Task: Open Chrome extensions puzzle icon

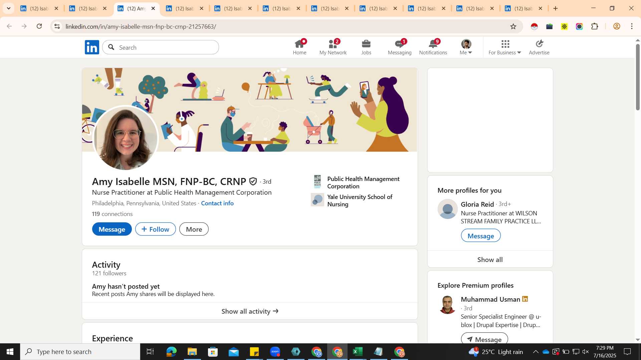Action: (595, 26)
